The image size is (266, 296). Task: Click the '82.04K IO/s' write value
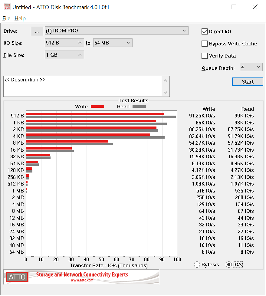pos(202,136)
